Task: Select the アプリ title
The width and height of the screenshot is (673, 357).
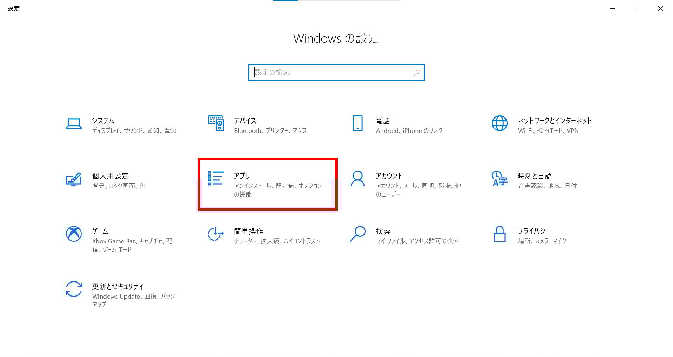Action: point(242,176)
